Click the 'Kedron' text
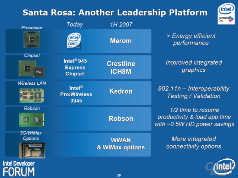238x178 pixels. click(x=121, y=91)
